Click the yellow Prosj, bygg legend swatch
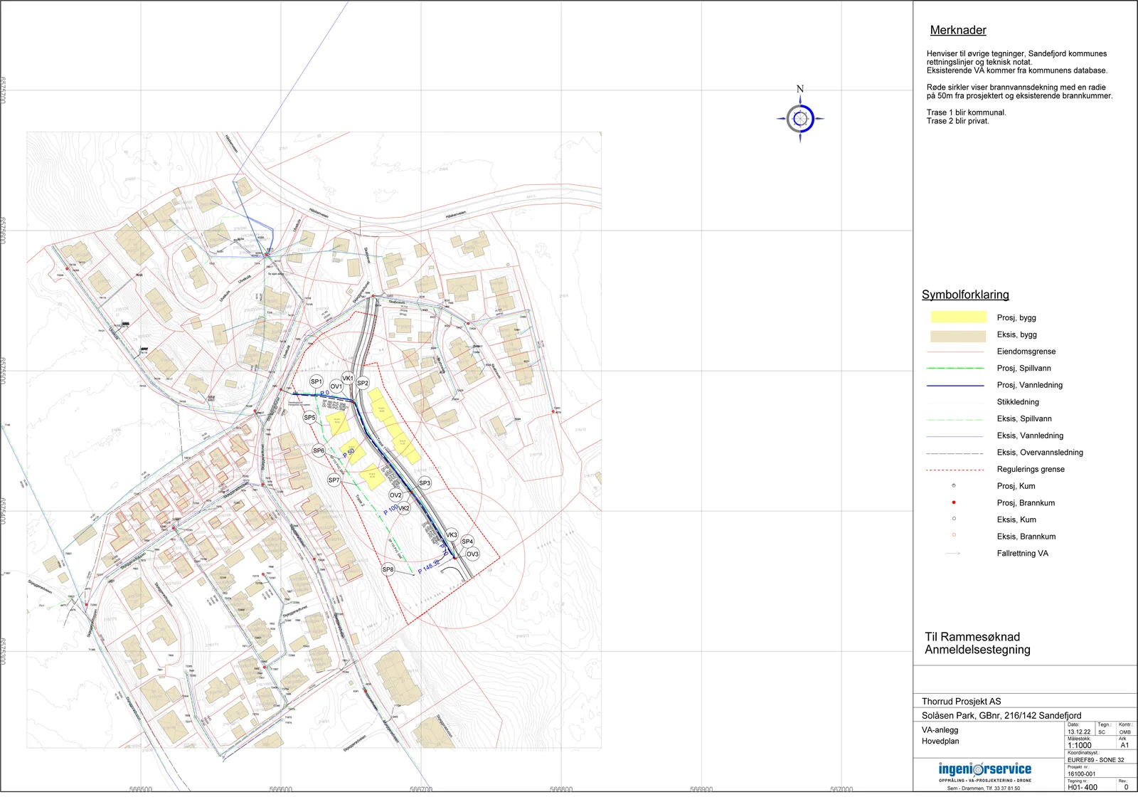Viewport: 1138px width, 802px height. pos(958,317)
